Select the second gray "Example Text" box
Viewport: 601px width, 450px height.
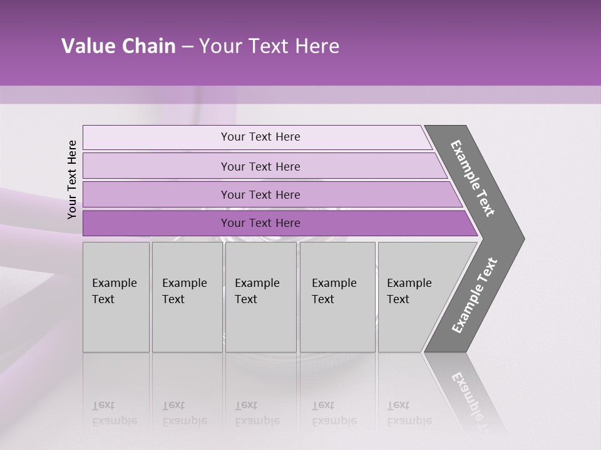click(186, 291)
